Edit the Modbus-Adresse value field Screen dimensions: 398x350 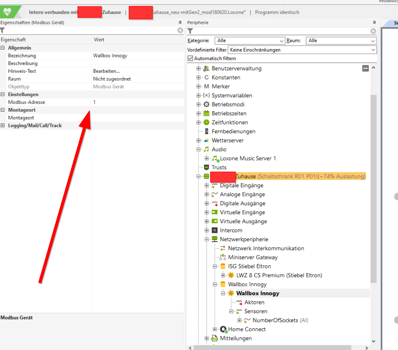coord(138,102)
